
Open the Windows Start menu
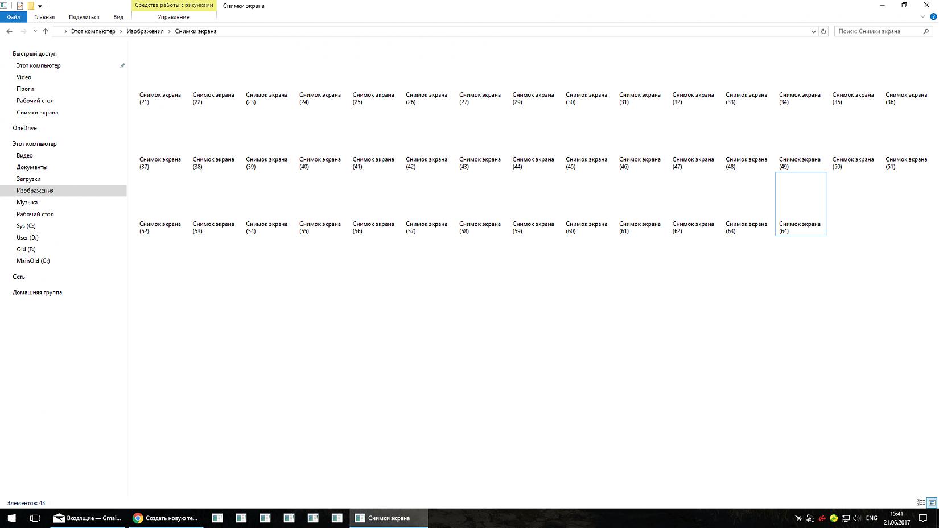click(11, 518)
